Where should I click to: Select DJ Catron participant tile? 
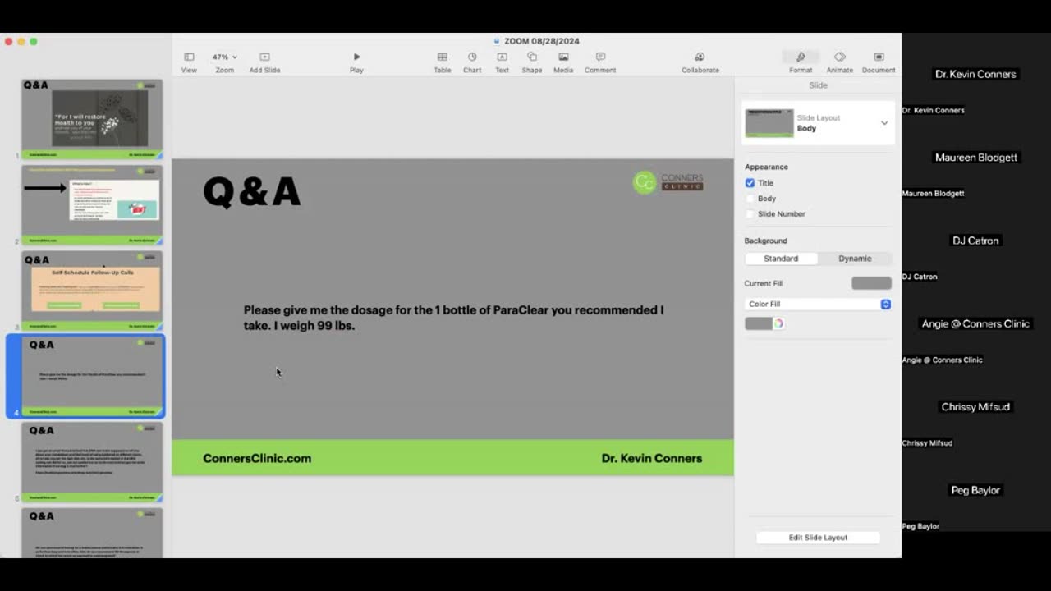tap(975, 241)
